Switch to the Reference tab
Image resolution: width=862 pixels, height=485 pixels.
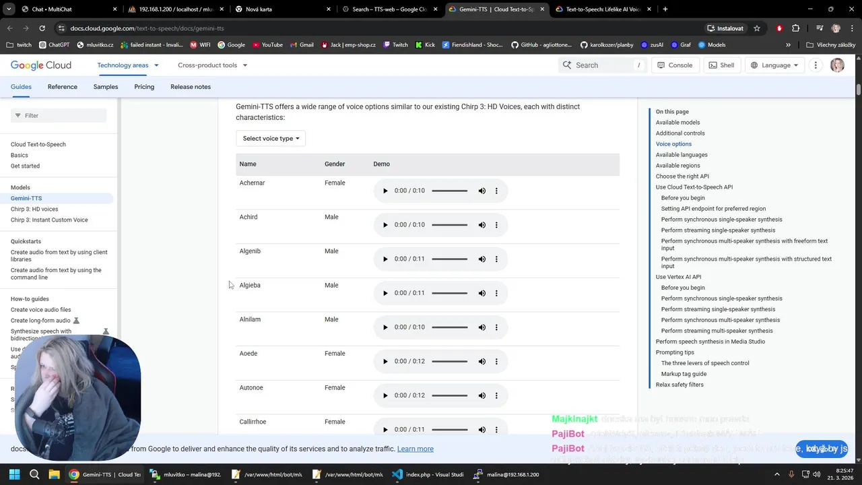click(63, 87)
